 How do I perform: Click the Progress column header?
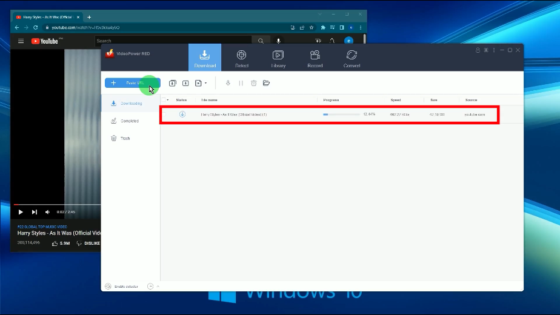(331, 100)
